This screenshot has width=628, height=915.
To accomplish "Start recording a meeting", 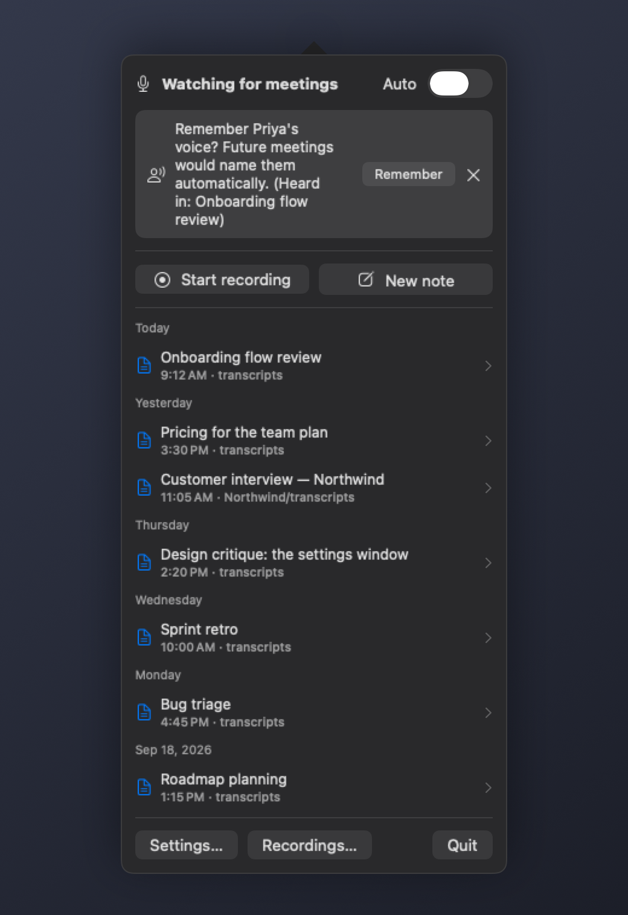I will coord(222,280).
